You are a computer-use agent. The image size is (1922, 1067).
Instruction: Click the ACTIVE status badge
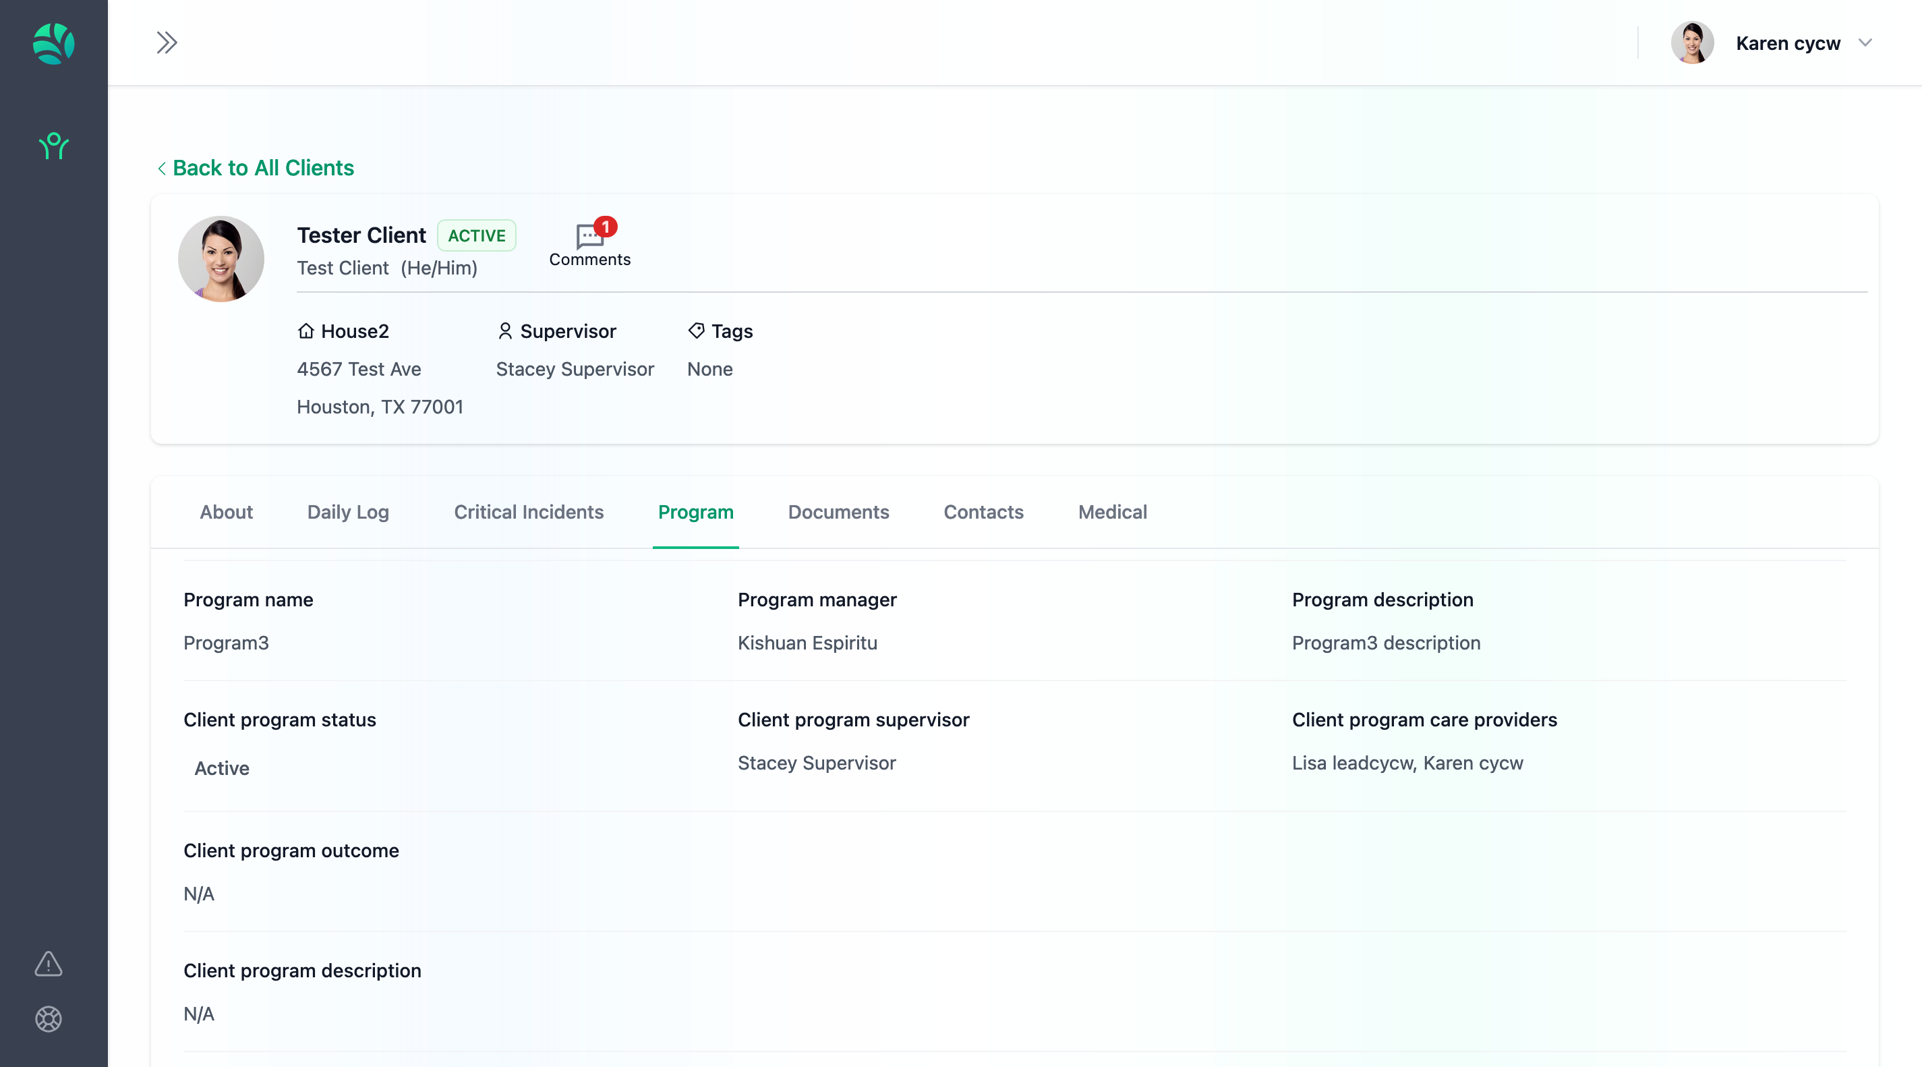476,236
